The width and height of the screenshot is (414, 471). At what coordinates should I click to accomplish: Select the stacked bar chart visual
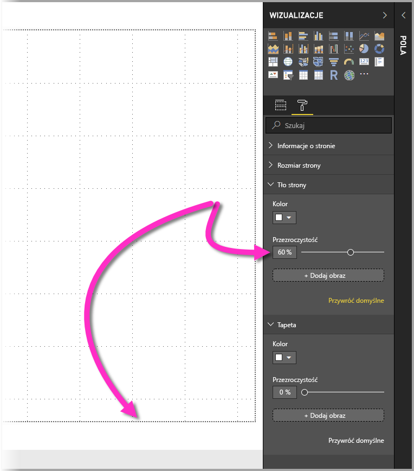pyautogui.click(x=273, y=36)
